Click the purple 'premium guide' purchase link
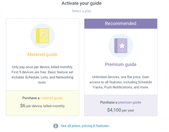Viewport: 169px width, 132px height. (x=130, y=102)
